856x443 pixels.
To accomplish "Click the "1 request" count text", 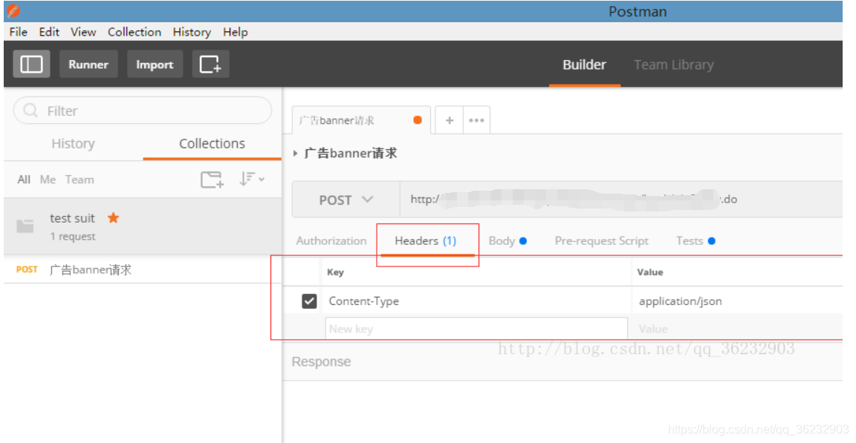I will point(73,237).
